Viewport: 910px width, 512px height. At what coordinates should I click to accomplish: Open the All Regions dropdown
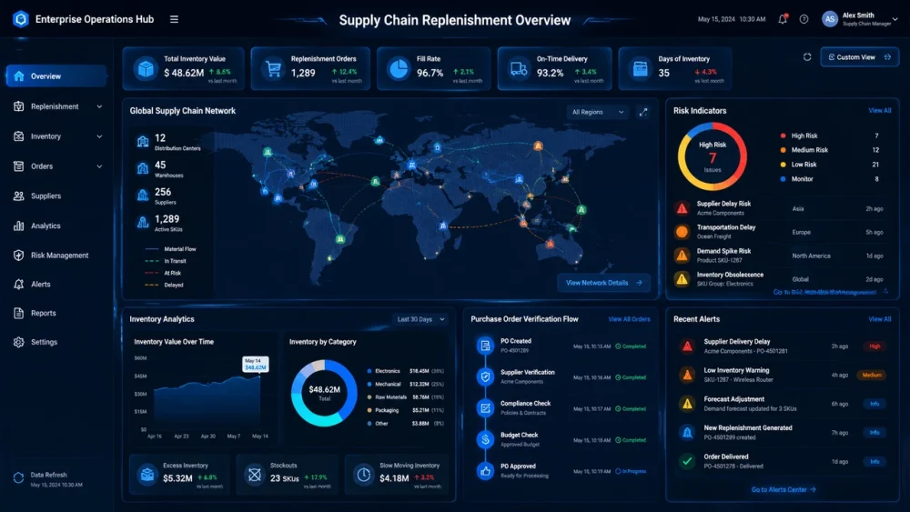click(598, 112)
